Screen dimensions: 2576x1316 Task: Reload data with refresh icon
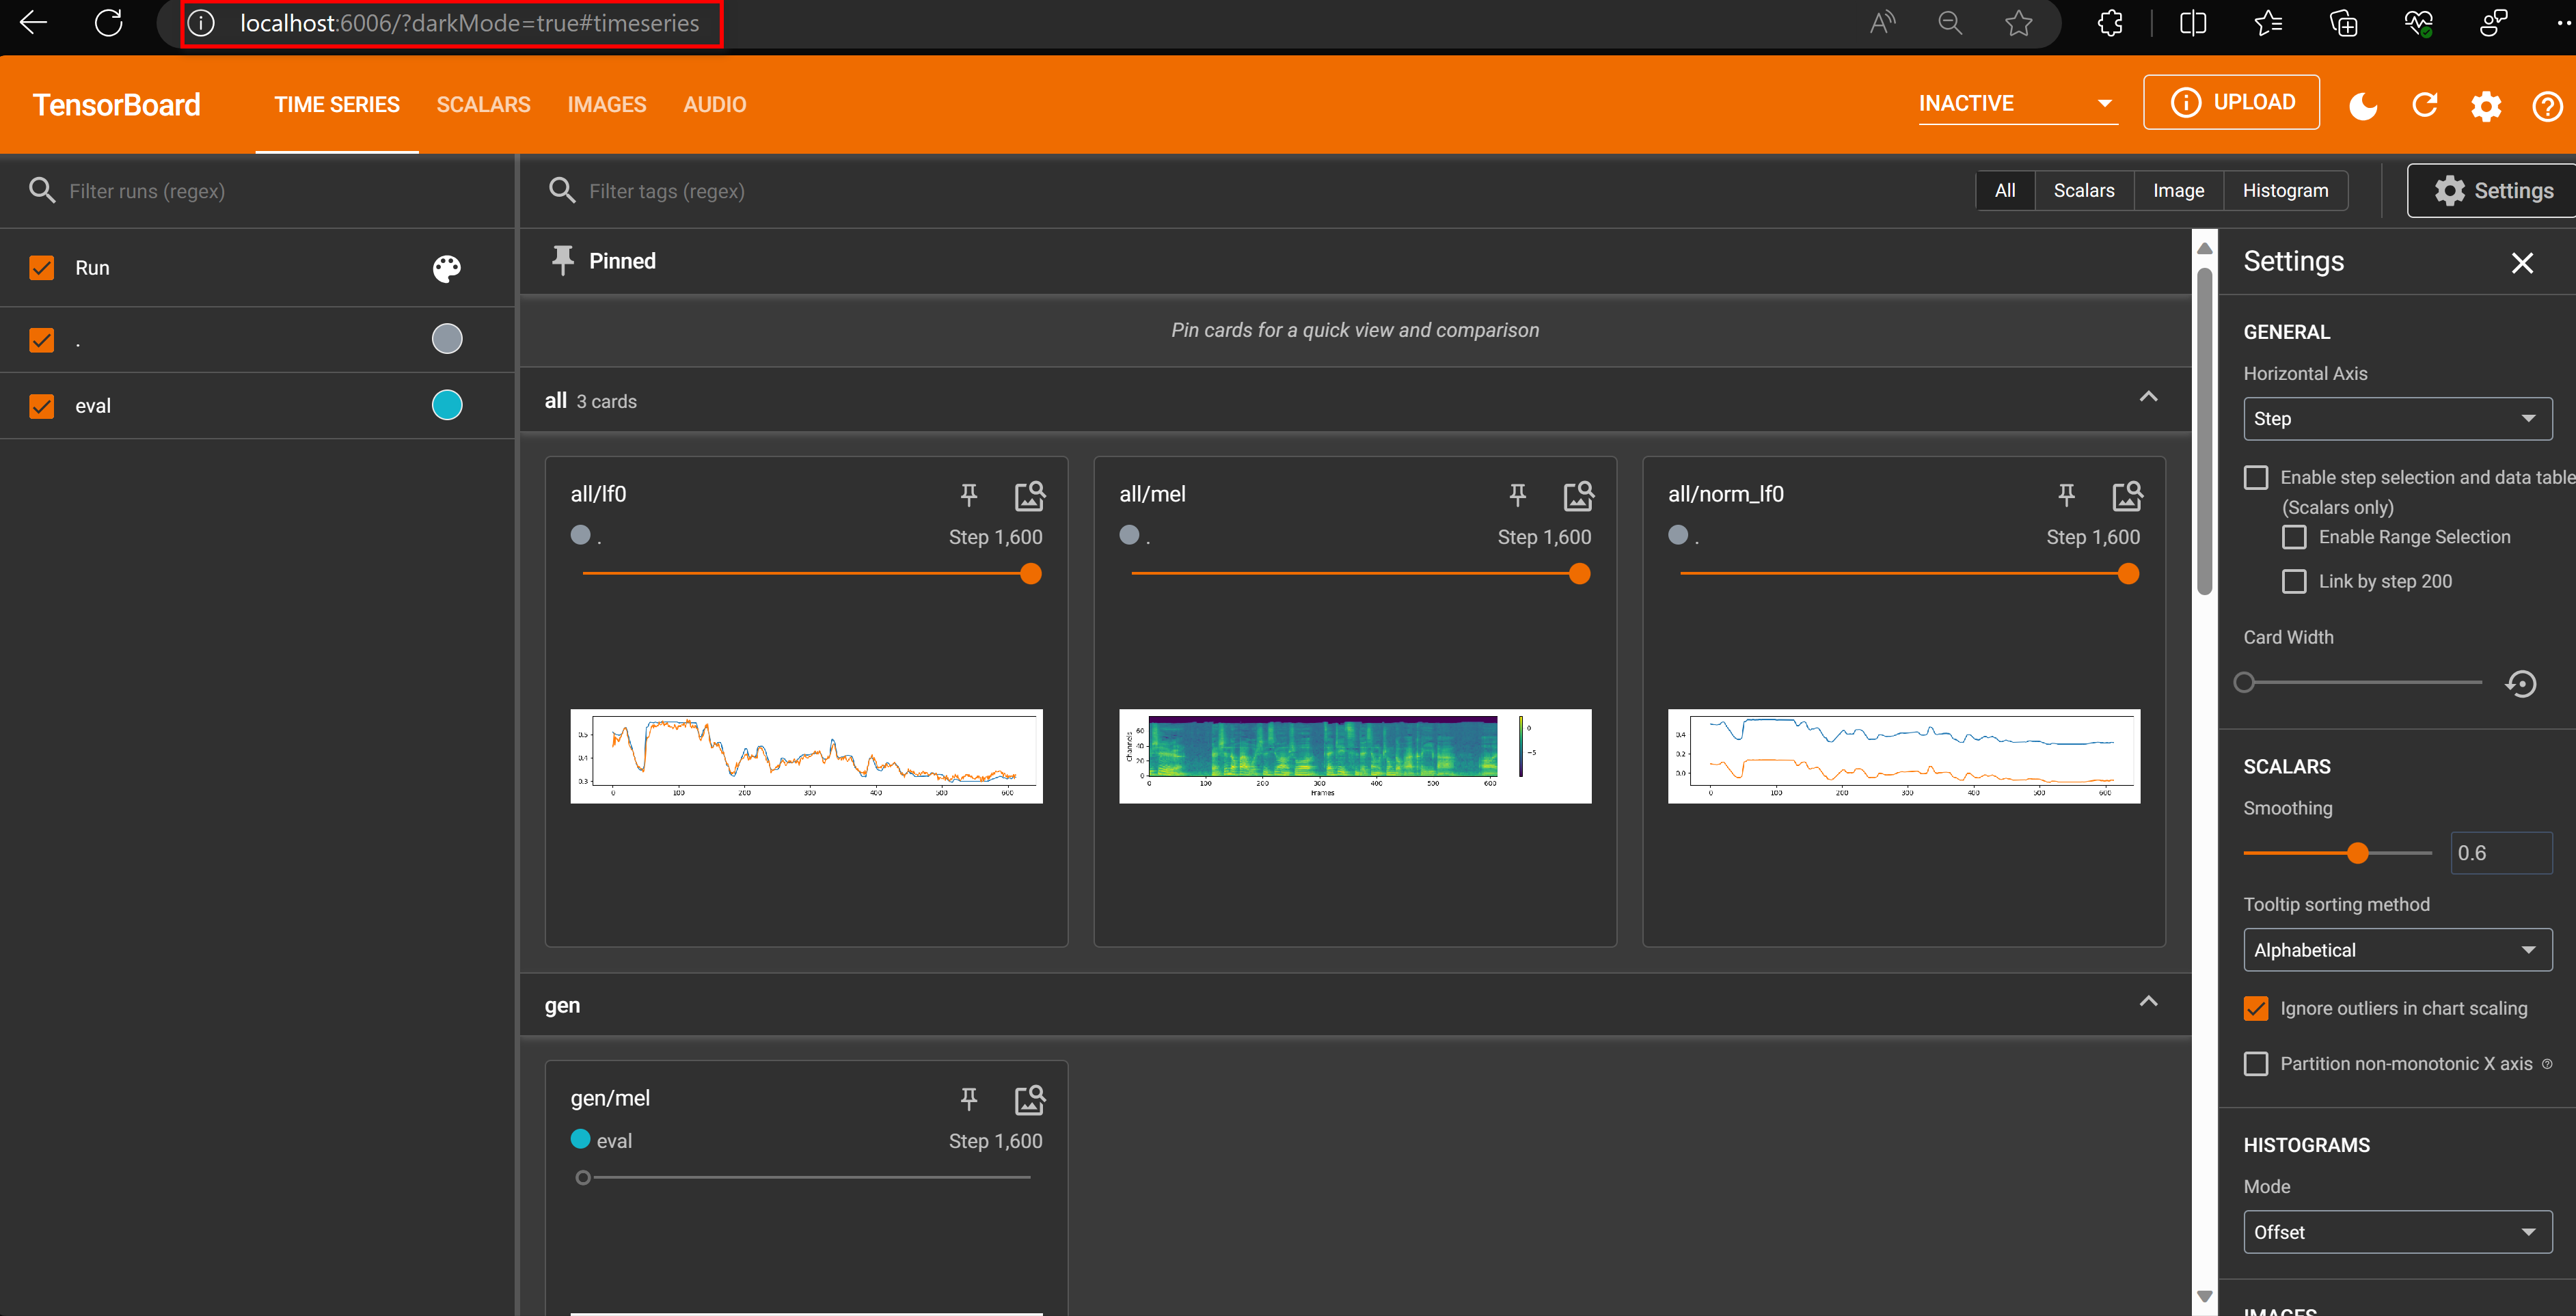point(2425,105)
